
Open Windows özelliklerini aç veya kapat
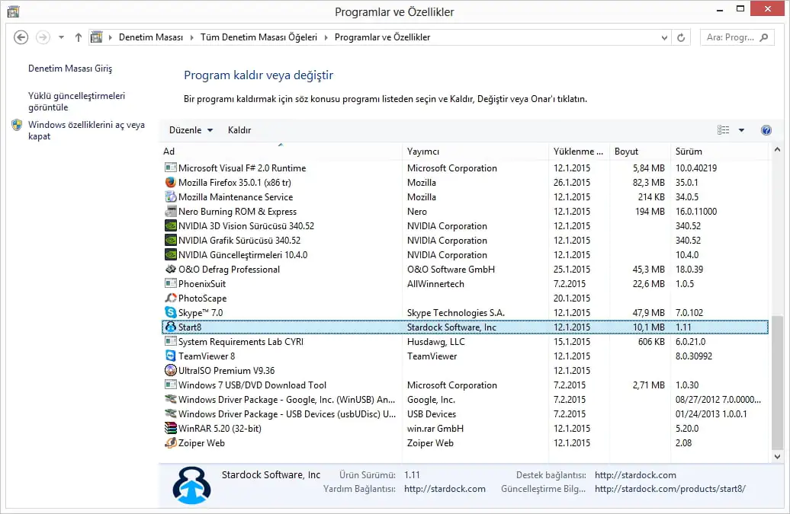click(x=85, y=130)
